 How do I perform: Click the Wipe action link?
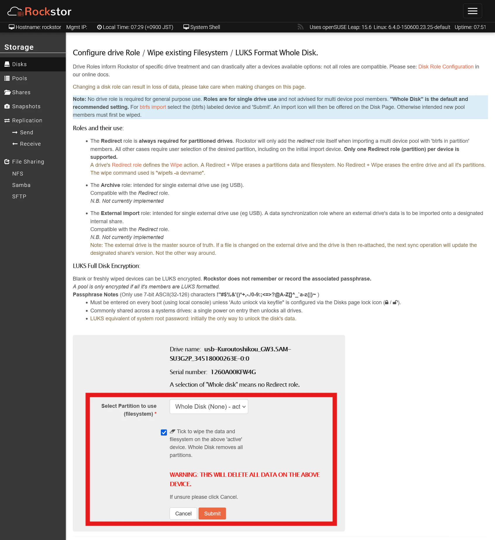176,165
